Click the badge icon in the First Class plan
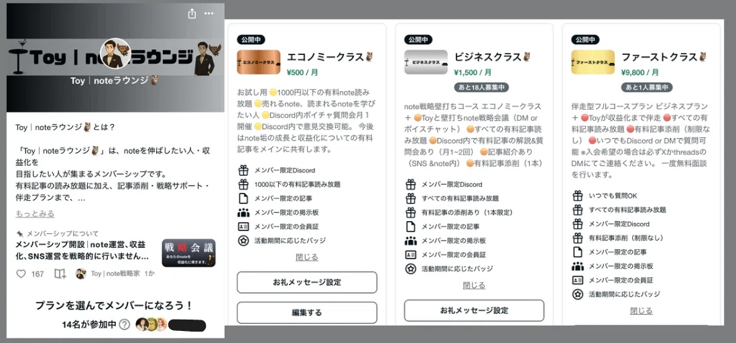The image size is (736, 343). pyautogui.click(x=578, y=294)
